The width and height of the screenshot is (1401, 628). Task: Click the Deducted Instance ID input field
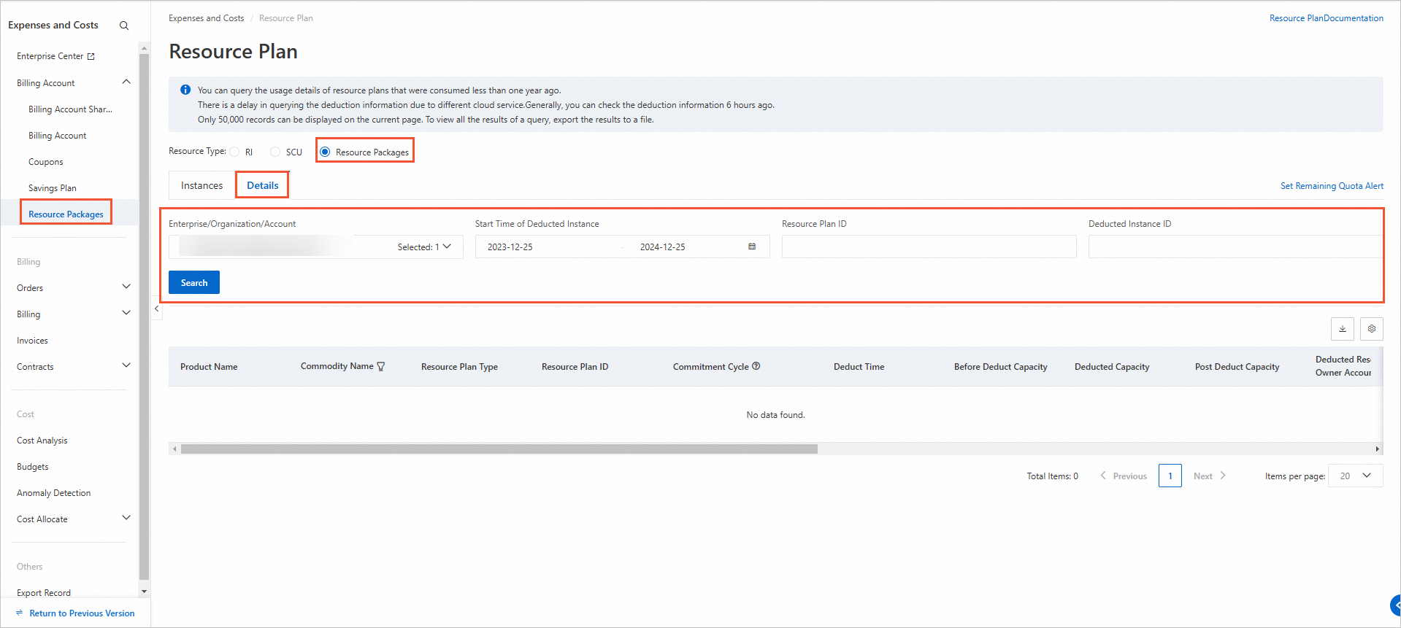coord(1235,247)
